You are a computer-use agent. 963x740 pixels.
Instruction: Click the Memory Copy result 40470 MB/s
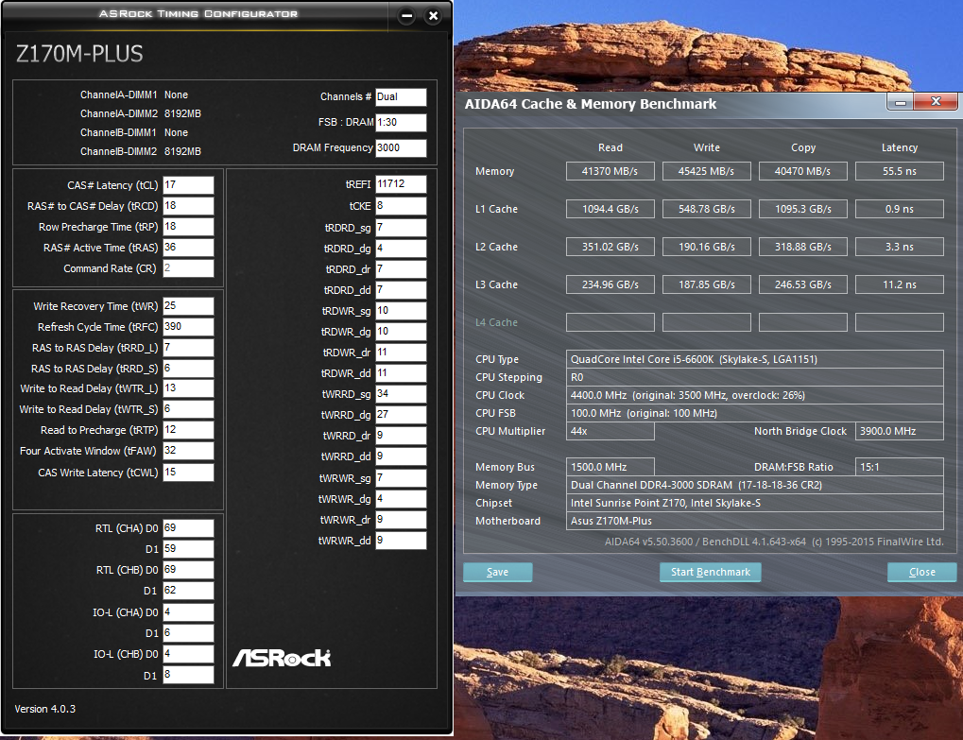click(803, 171)
